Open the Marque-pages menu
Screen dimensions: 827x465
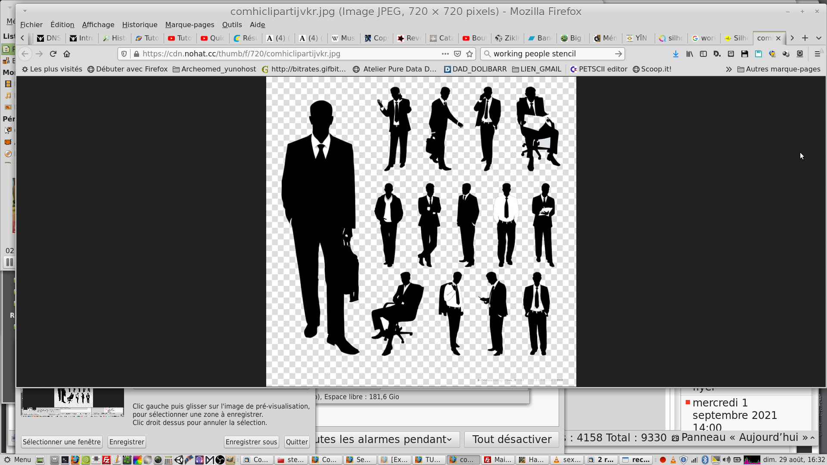(x=190, y=25)
